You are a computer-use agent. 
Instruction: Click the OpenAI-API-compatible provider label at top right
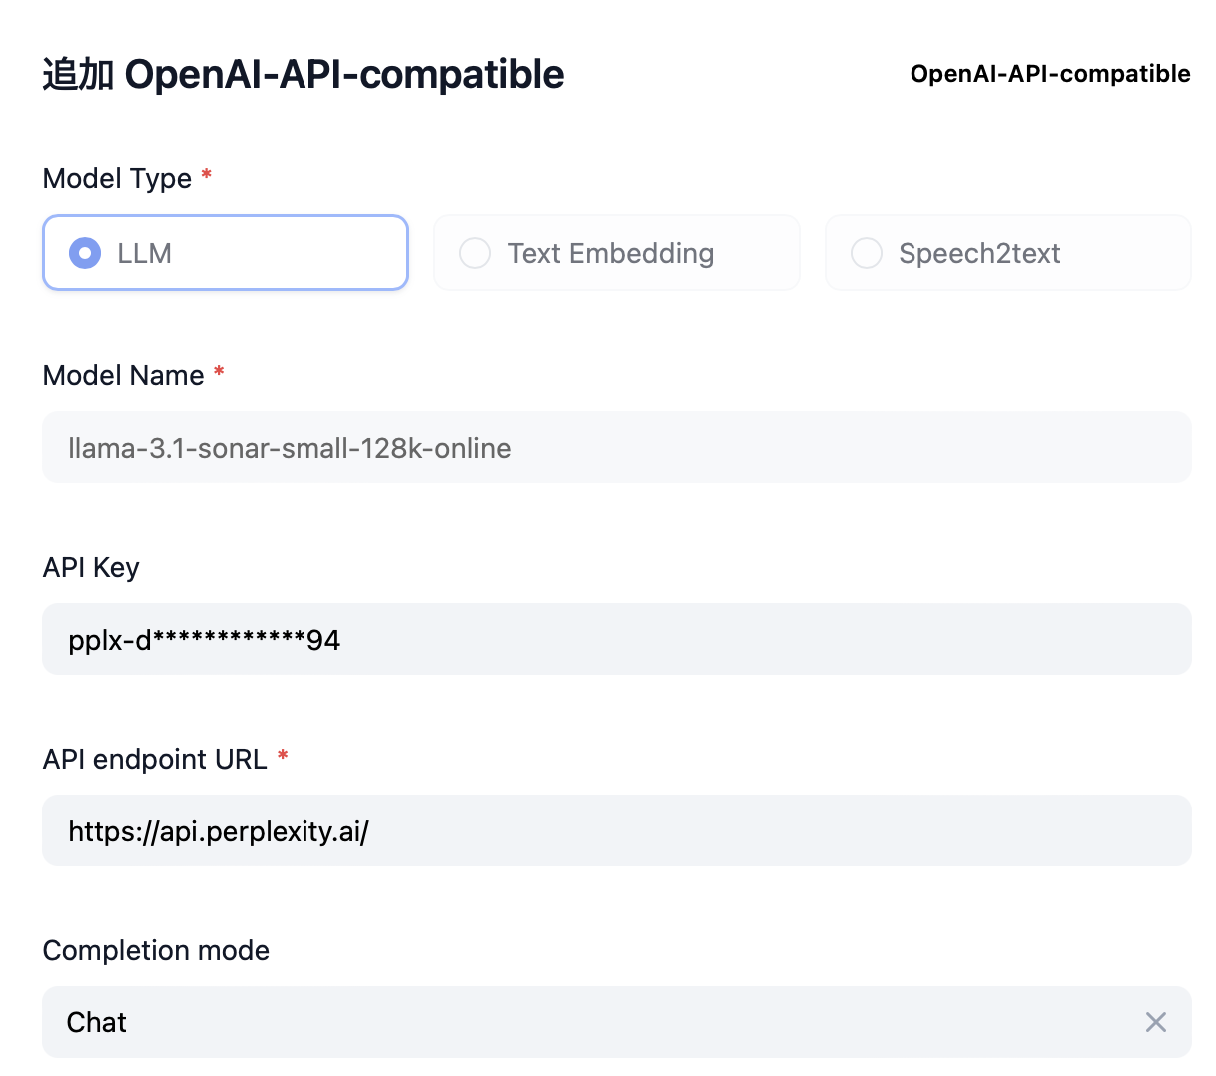[x=1049, y=74]
